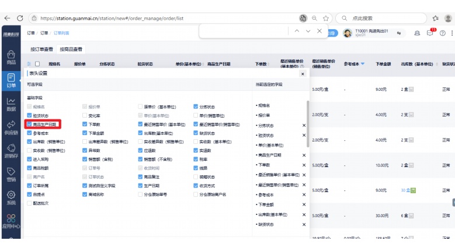Toggle the select-all checkbox in table header
The width and height of the screenshot is (455, 251).
(x=37, y=64)
